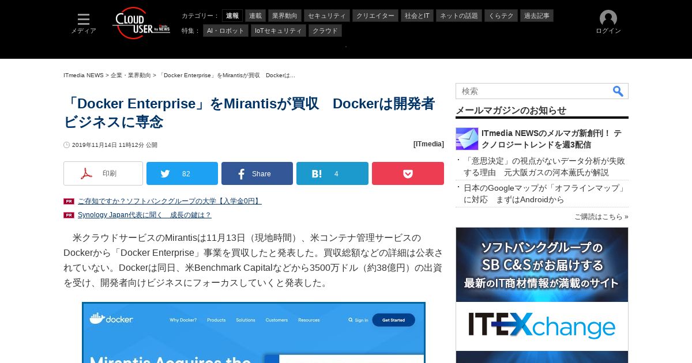
Task: Click the 検索 search input field
Action: [533, 91]
